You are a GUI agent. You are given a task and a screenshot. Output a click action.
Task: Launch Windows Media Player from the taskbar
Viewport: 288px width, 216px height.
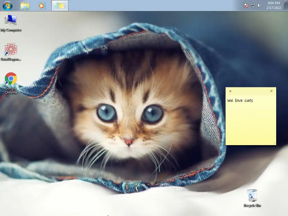(42, 6)
